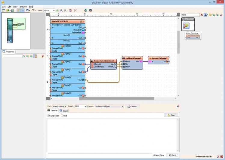Click the Save project toolbar icon
The height and width of the screenshot is (160, 225).
12,10
